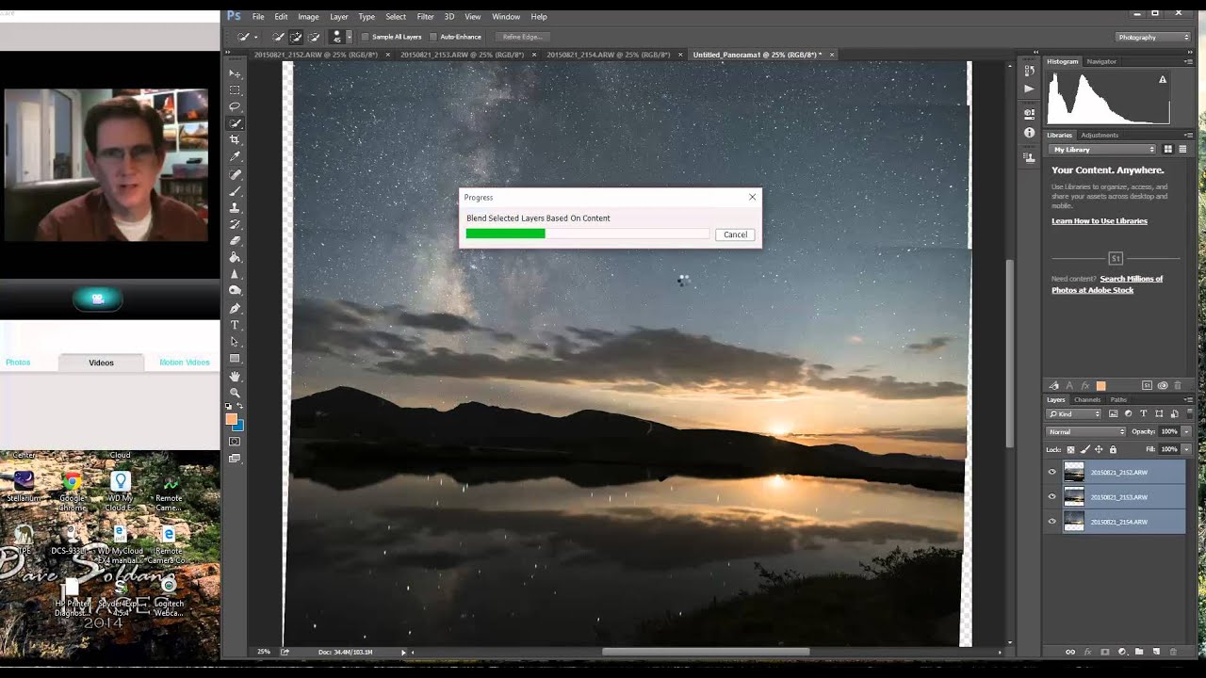
Task: Hide the 20150821_2153.ARW layer
Action: (1052, 497)
